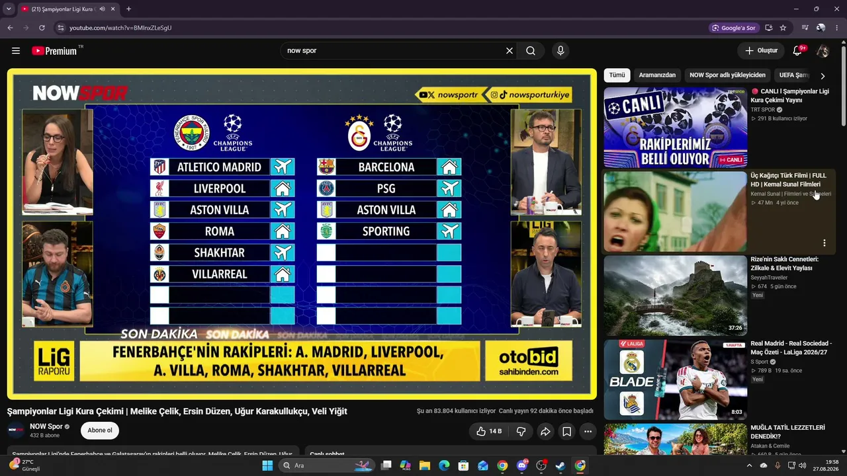847x476 pixels.
Task: Open the NOW Spor channel name link
Action: click(x=46, y=426)
